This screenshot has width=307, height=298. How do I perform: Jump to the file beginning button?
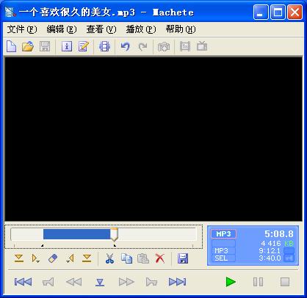pos(23,282)
